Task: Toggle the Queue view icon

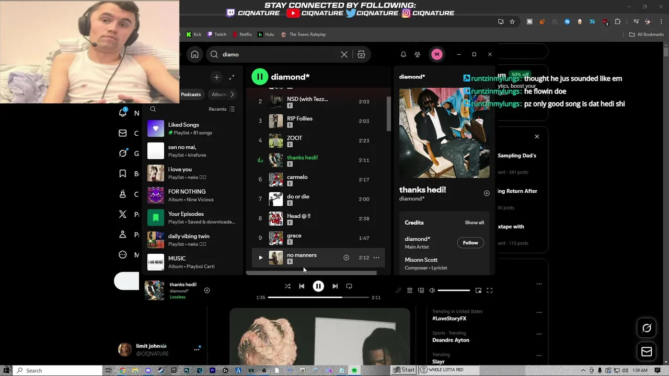Action: coord(410,290)
